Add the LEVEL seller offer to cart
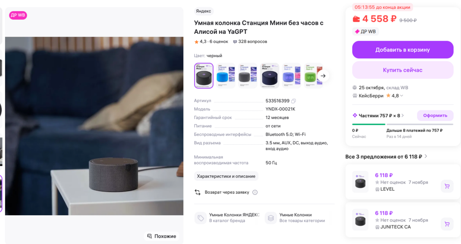The height and width of the screenshot is (244, 461). click(447, 186)
